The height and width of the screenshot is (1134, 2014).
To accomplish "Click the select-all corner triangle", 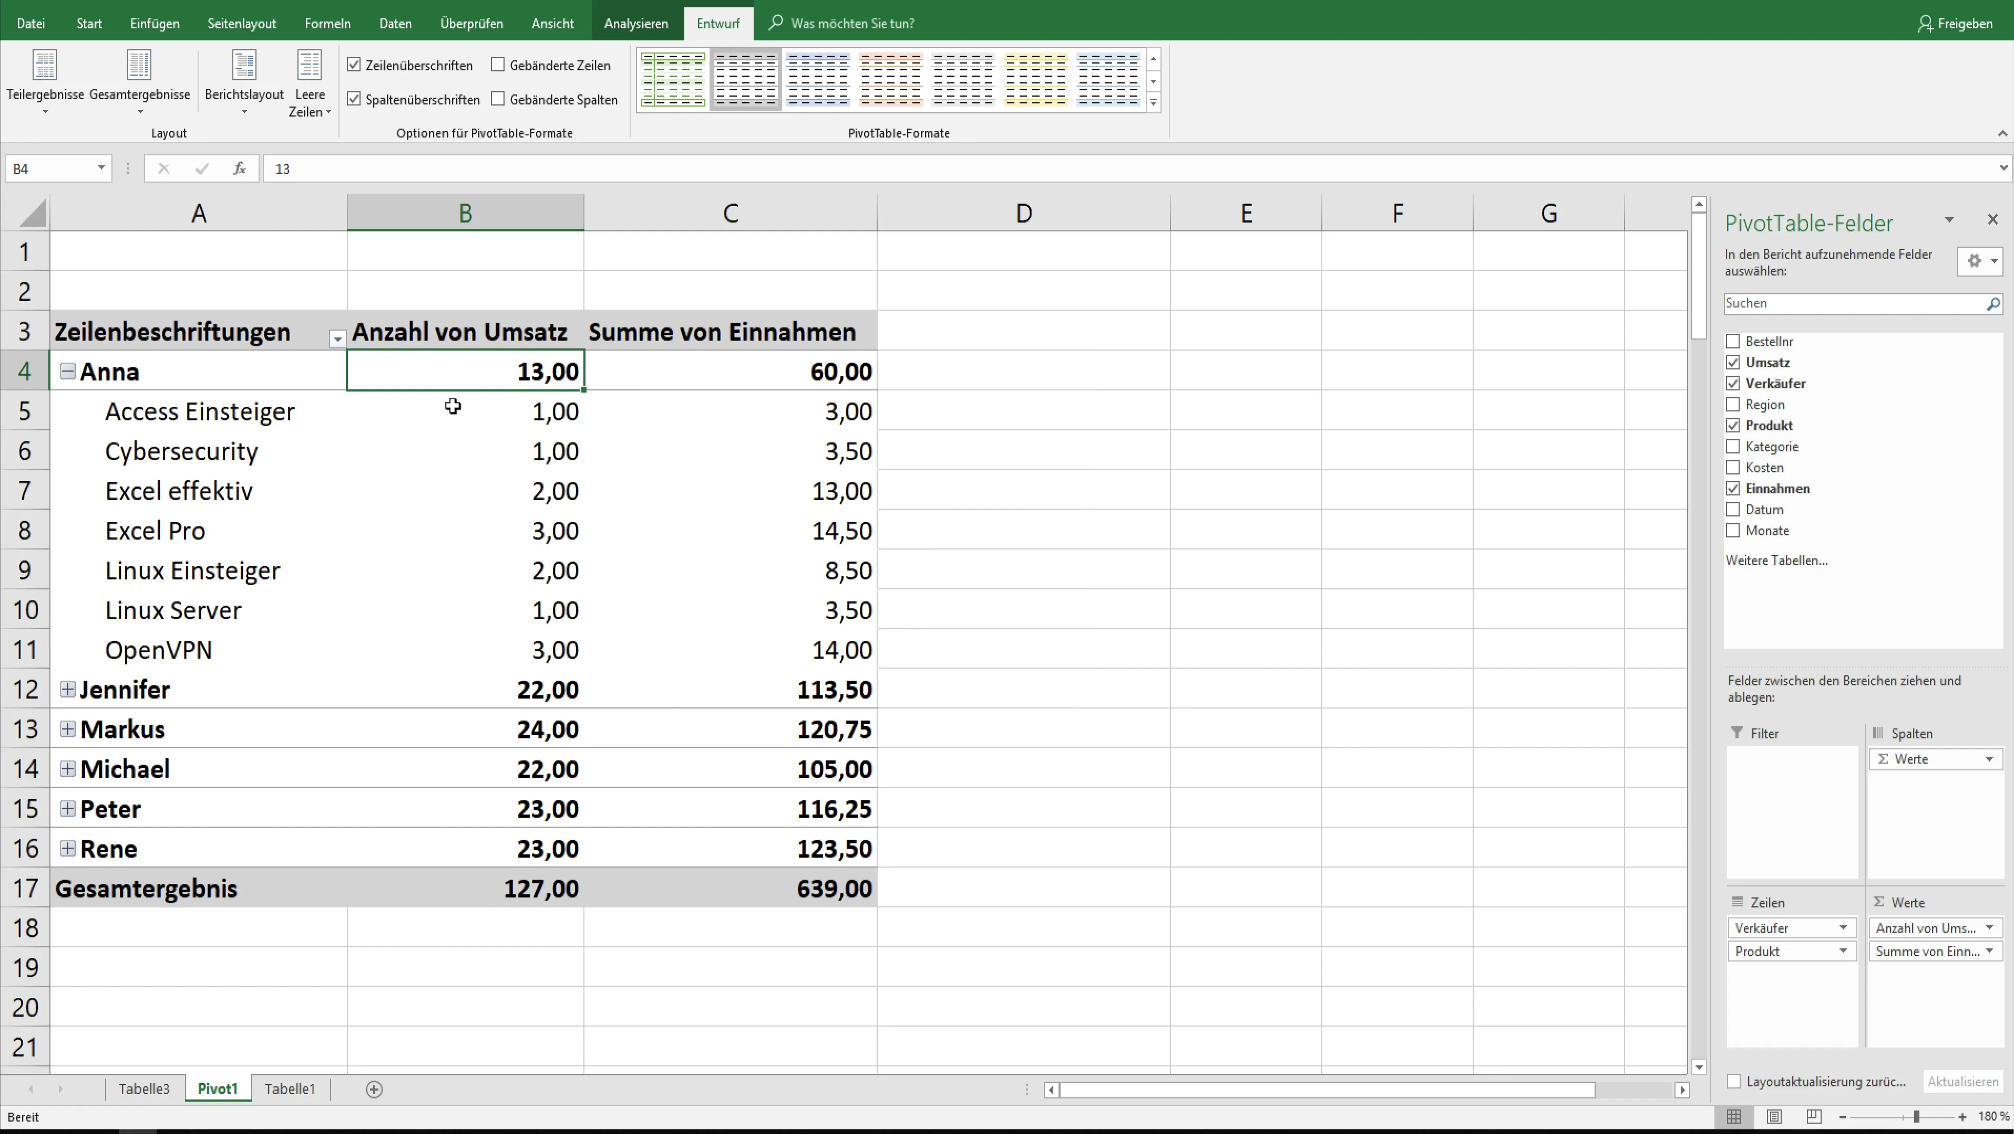I will click(x=32, y=213).
